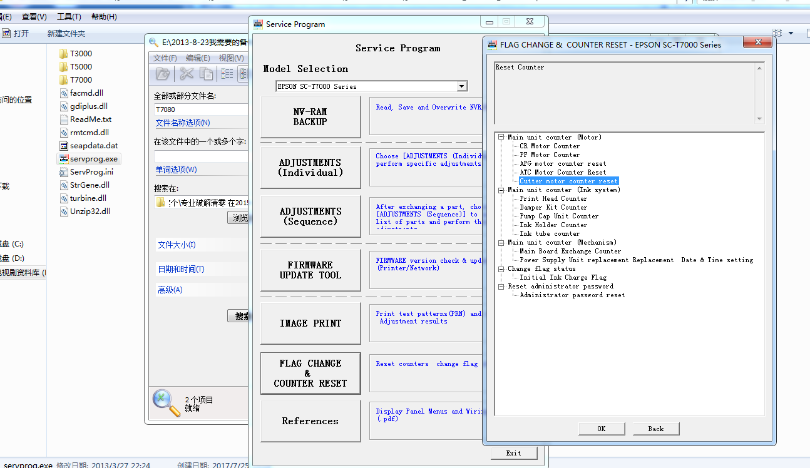Select the T5000 folder icon

(64, 66)
